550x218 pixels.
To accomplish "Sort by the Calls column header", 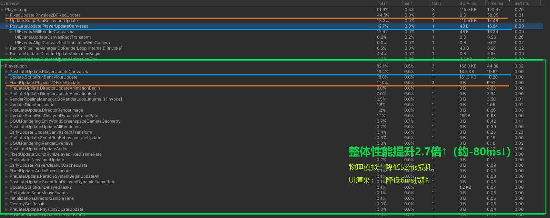I will coord(444,3).
